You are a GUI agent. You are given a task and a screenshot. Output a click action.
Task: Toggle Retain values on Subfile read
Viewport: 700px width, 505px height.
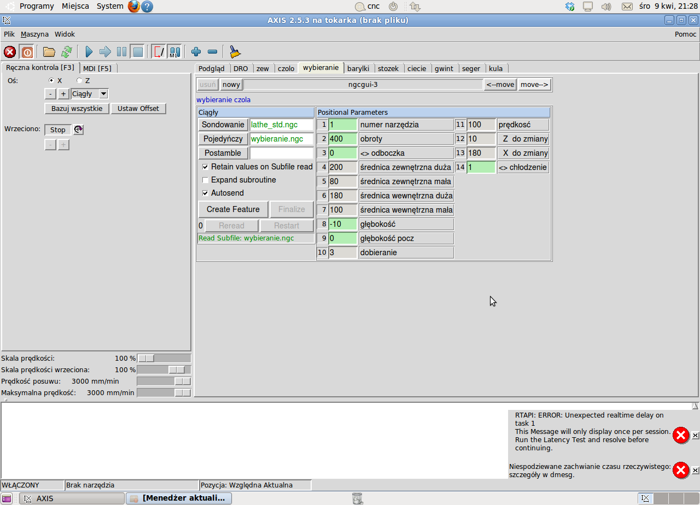(x=206, y=167)
